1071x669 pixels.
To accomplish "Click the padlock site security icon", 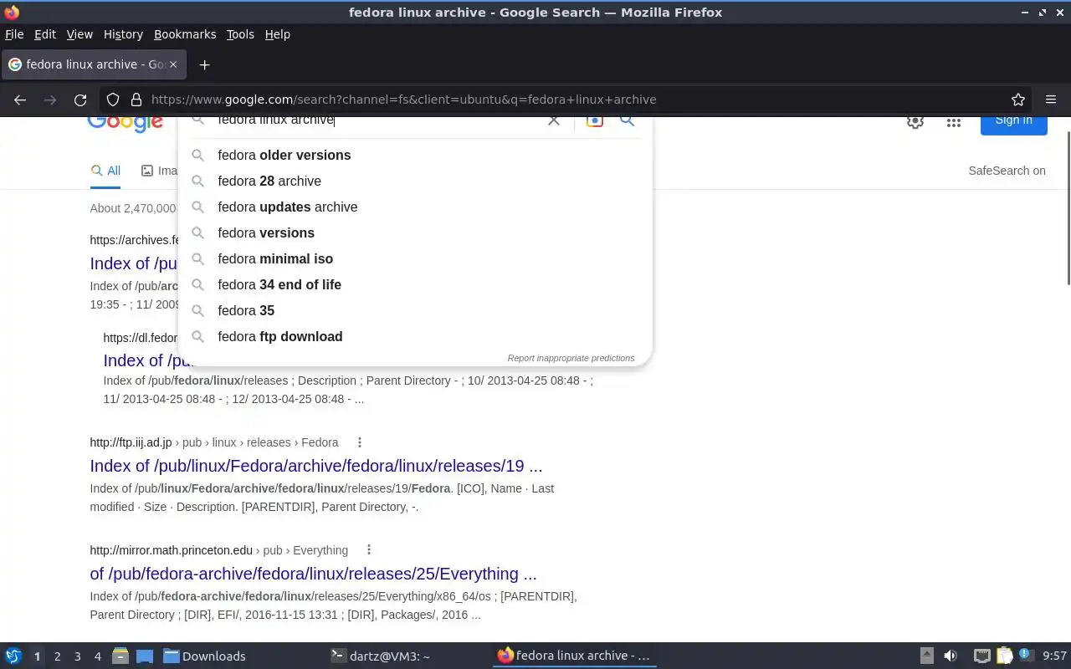I will pyautogui.click(x=136, y=100).
